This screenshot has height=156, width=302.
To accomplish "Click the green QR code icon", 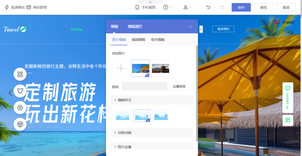I will [x=288, y=120].
